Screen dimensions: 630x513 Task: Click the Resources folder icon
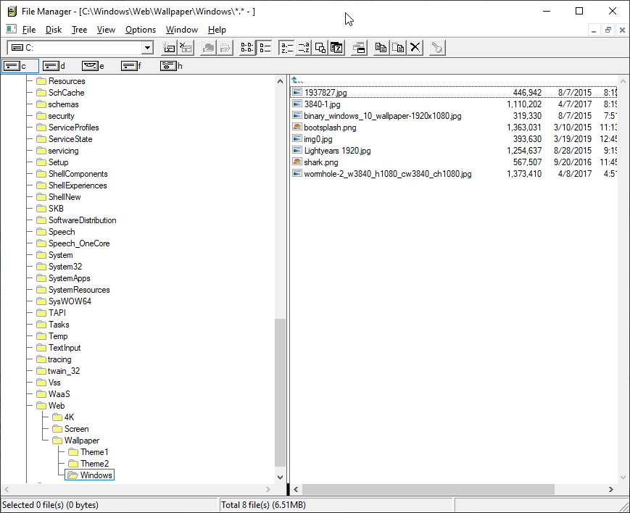[x=41, y=80]
